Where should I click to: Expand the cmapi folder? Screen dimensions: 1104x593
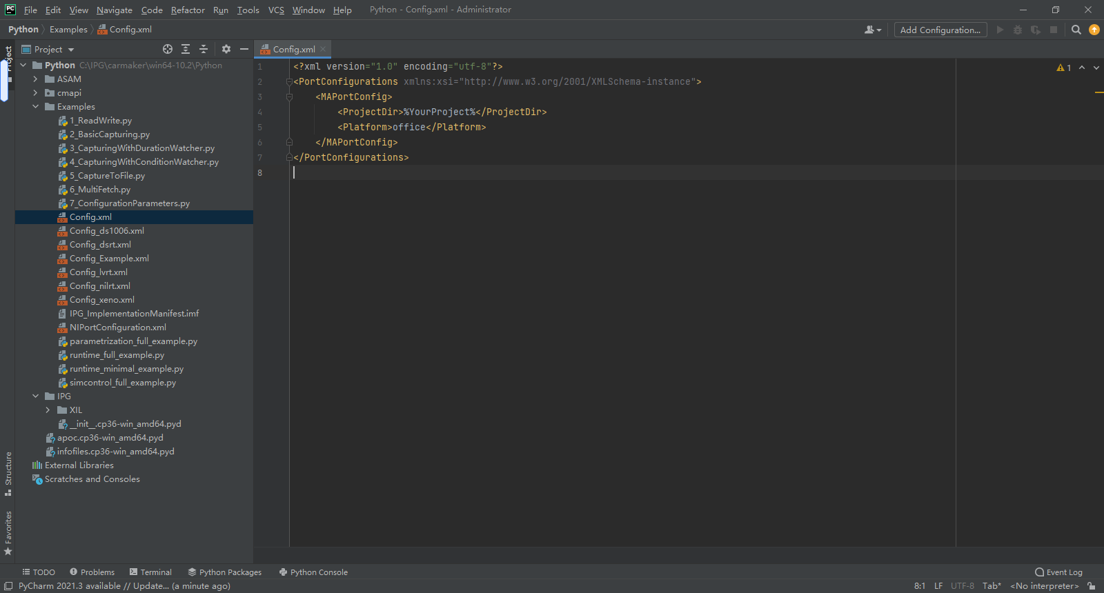click(35, 93)
